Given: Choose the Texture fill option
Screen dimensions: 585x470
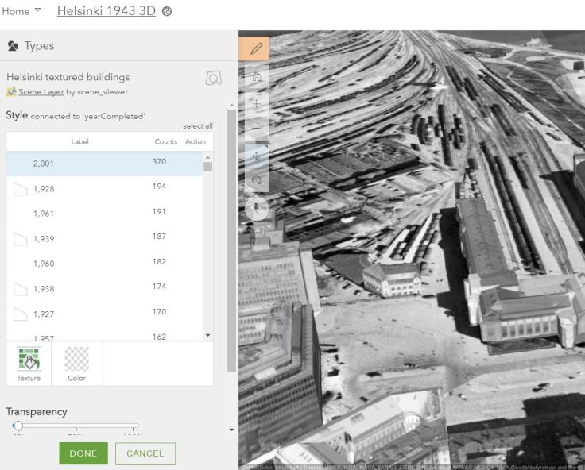Looking at the screenshot, I should click(29, 364).
